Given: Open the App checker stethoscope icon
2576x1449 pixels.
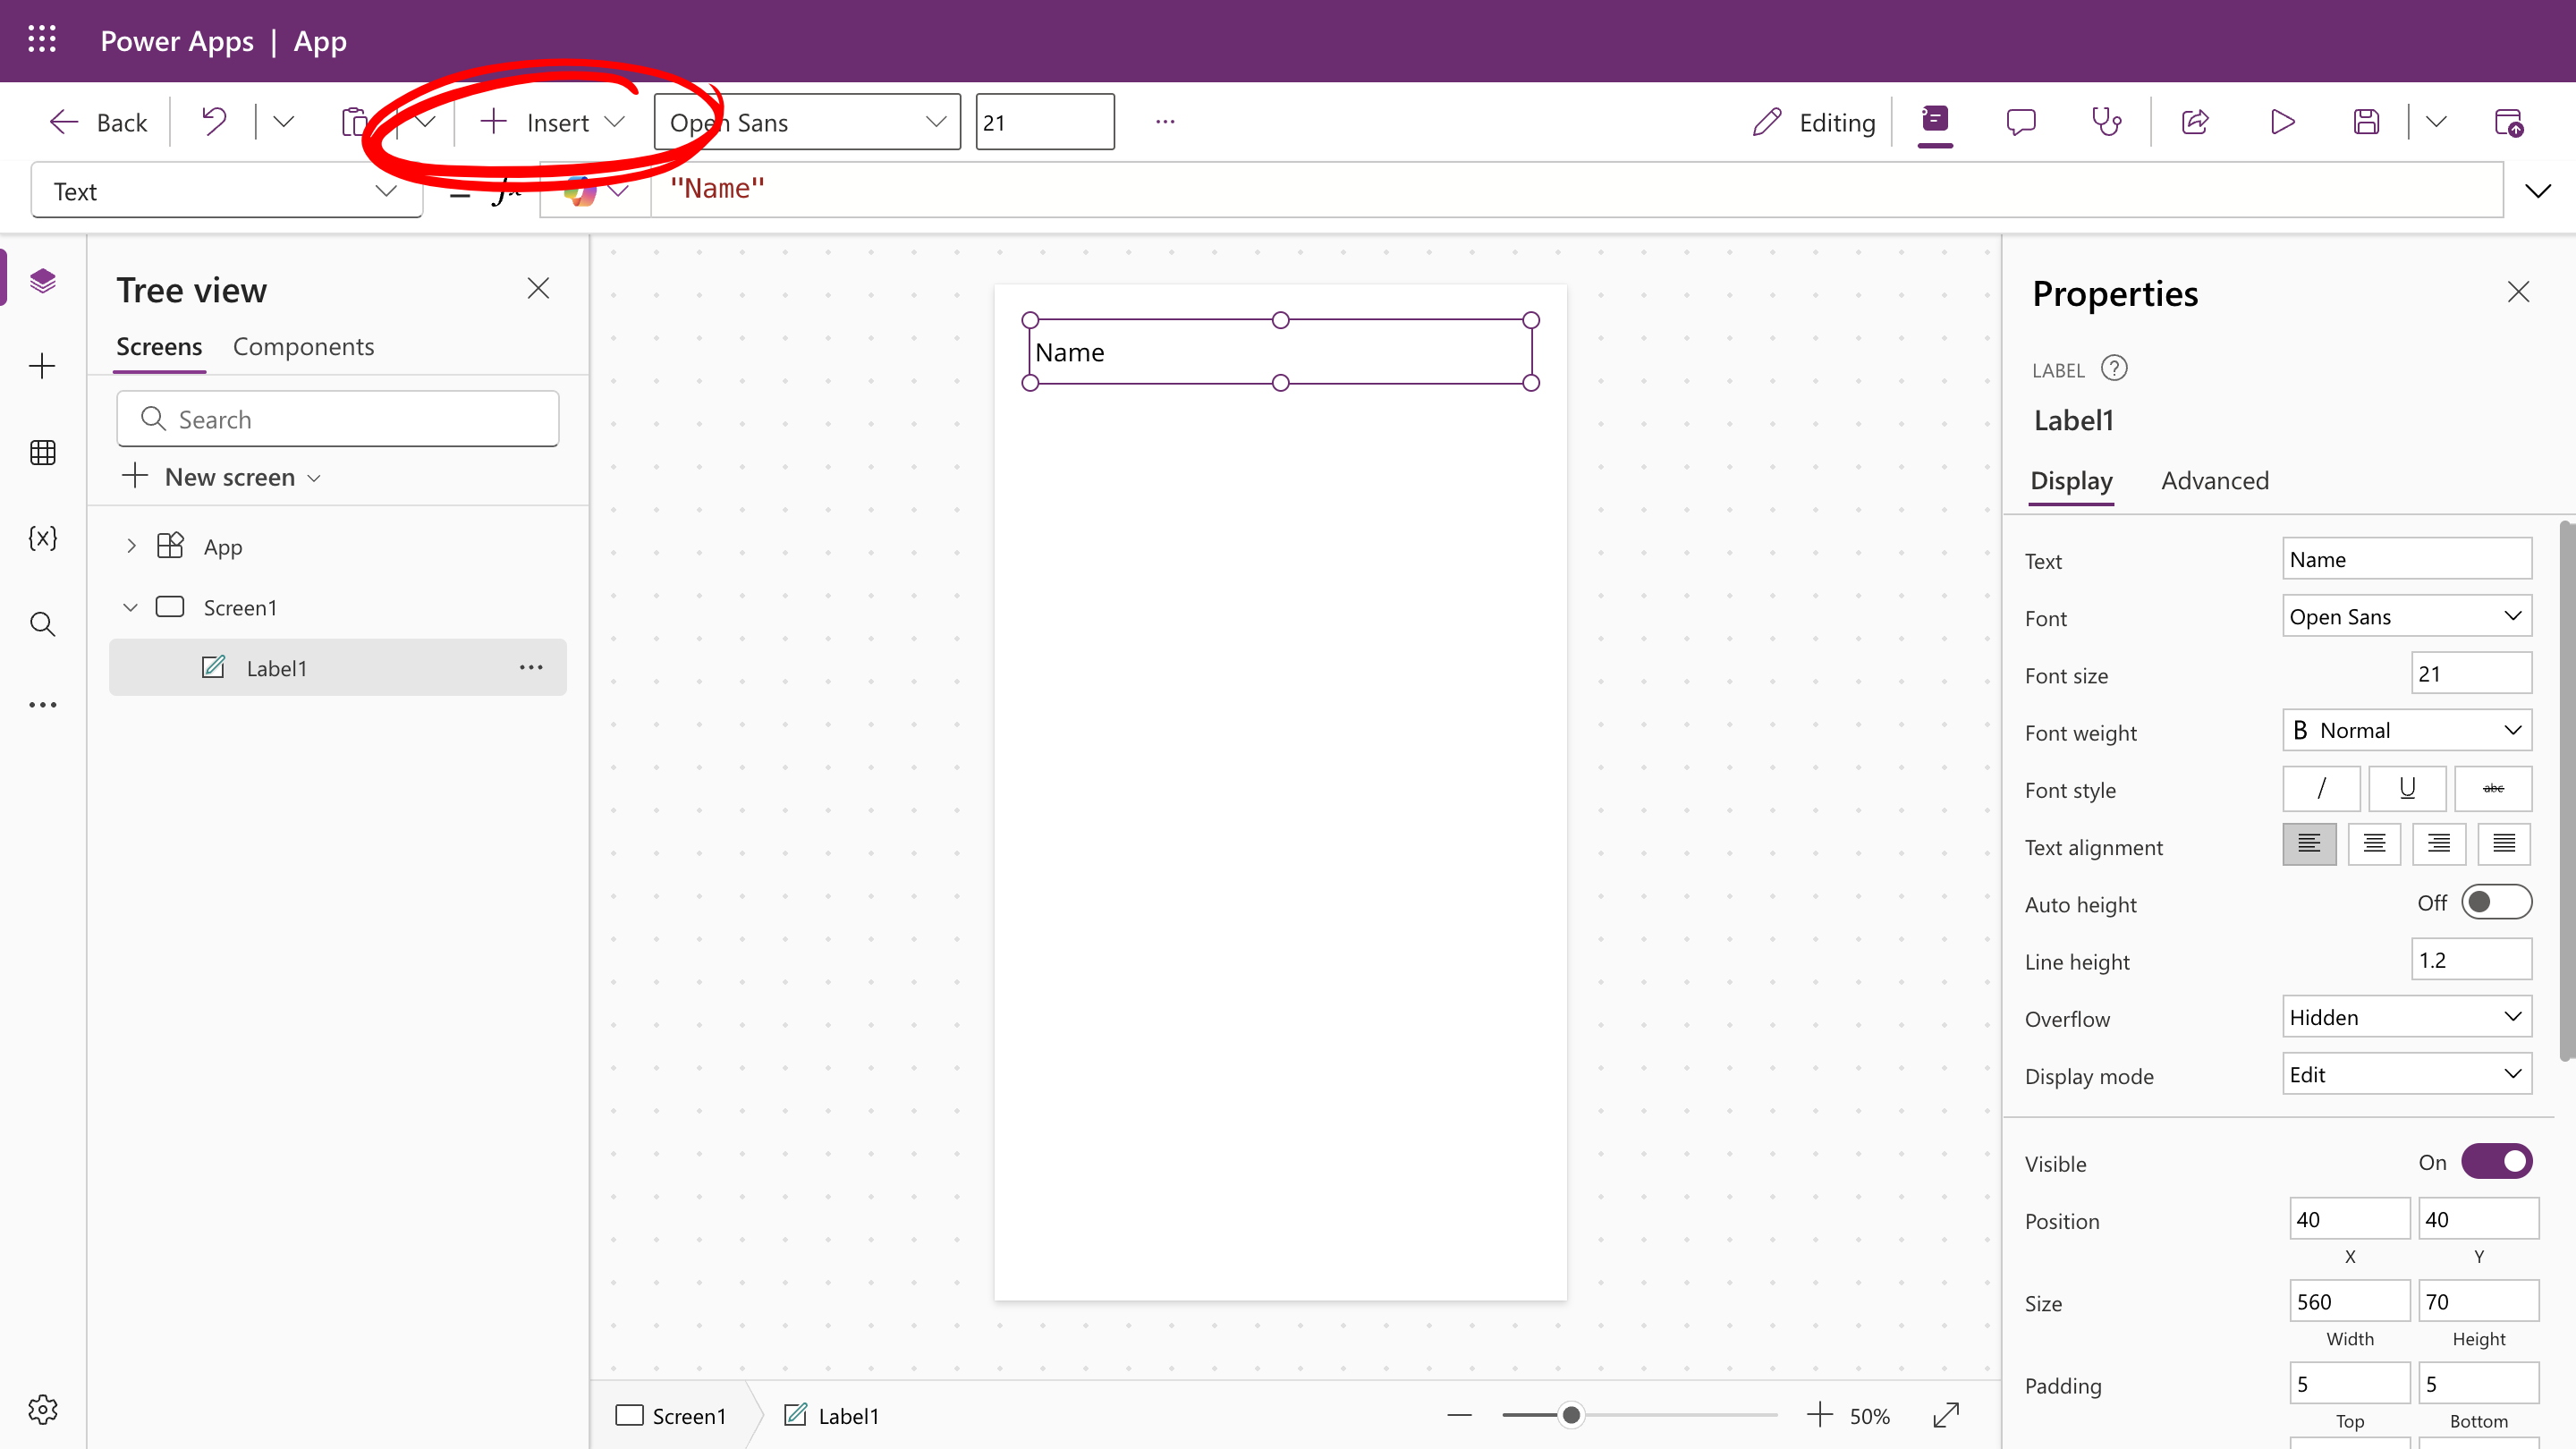Looking at the screenshot, I should pos(2106,122).
